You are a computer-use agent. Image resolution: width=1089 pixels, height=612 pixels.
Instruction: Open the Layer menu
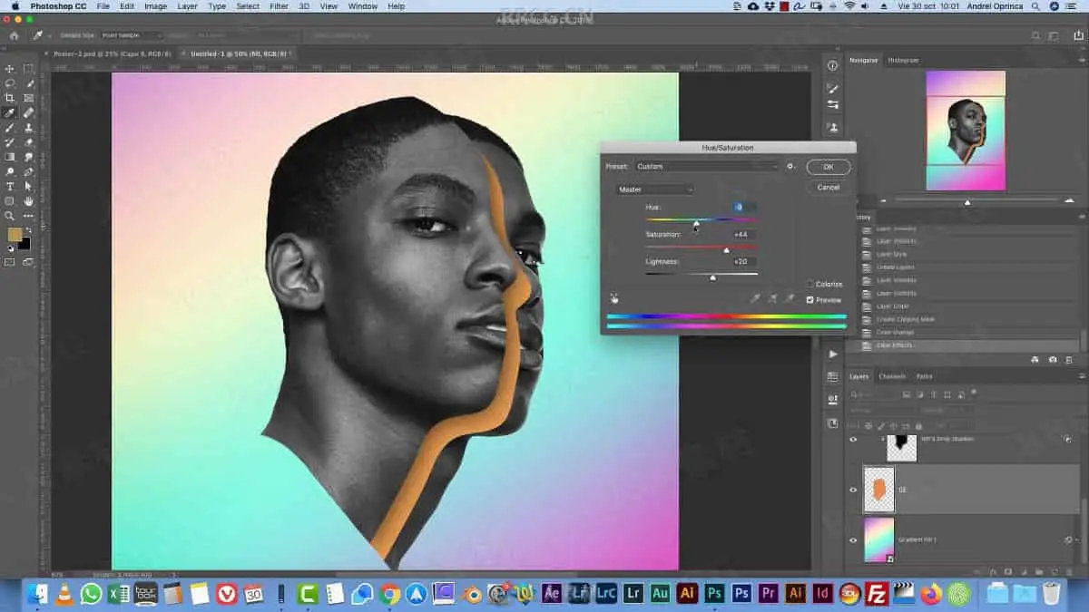point(187,6)
